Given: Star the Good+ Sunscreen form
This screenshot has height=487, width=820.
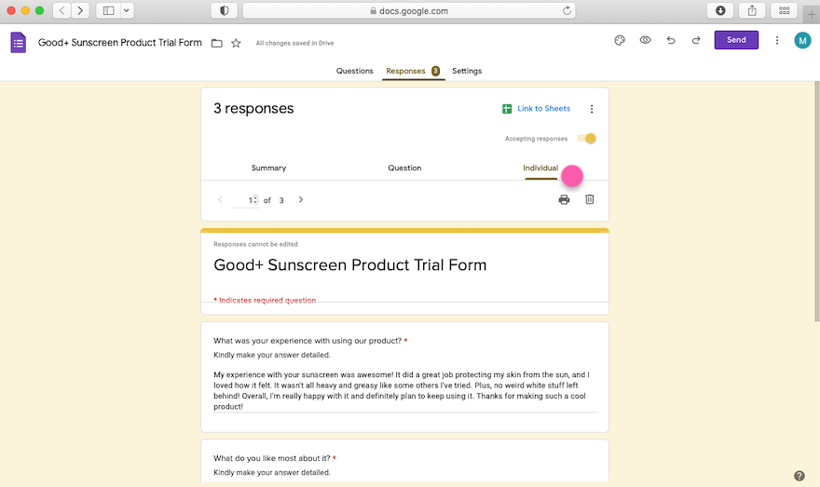Looking at the screenshot, I should pos(236,43).
